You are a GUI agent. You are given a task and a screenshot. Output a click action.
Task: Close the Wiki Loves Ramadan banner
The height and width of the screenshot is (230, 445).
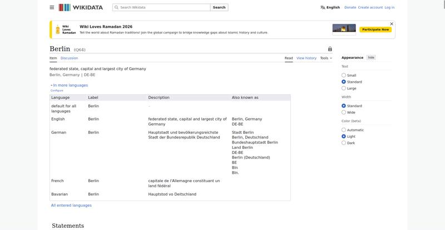click(392, 24)
